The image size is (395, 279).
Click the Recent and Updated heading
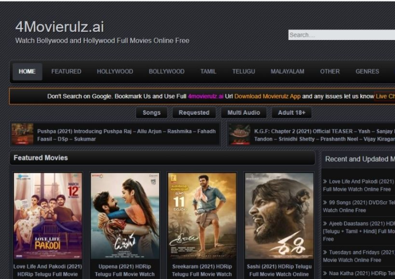tap(360, 159)
